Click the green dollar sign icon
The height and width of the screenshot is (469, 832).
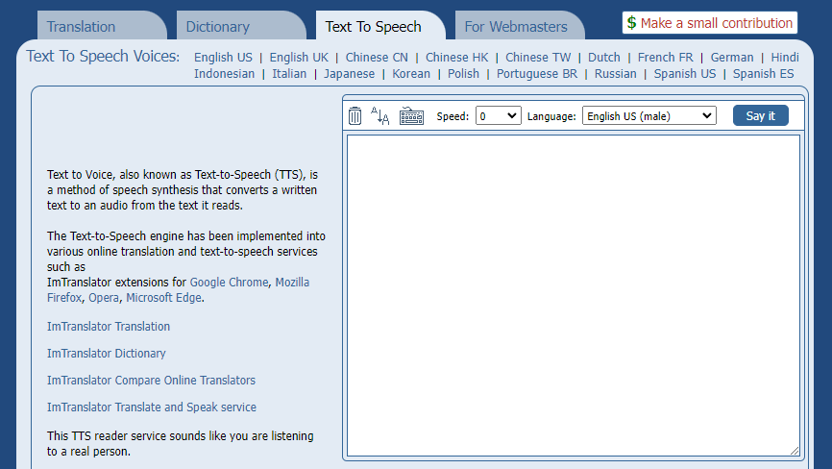631,23
